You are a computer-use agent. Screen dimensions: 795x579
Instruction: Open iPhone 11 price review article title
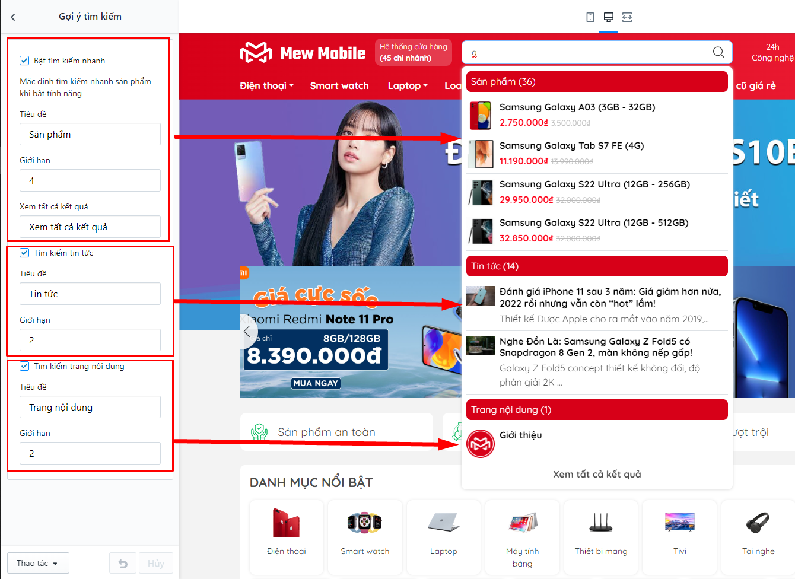coord(610,297)
